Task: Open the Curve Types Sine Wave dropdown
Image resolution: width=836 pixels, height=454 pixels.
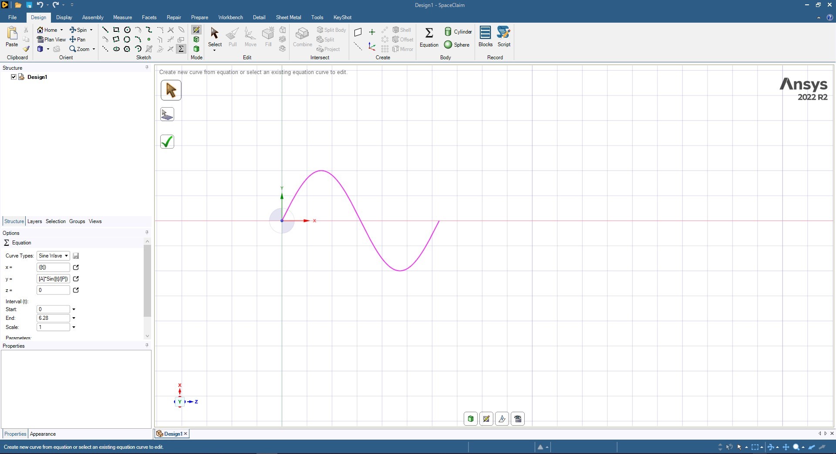Action: coord(53,256)
